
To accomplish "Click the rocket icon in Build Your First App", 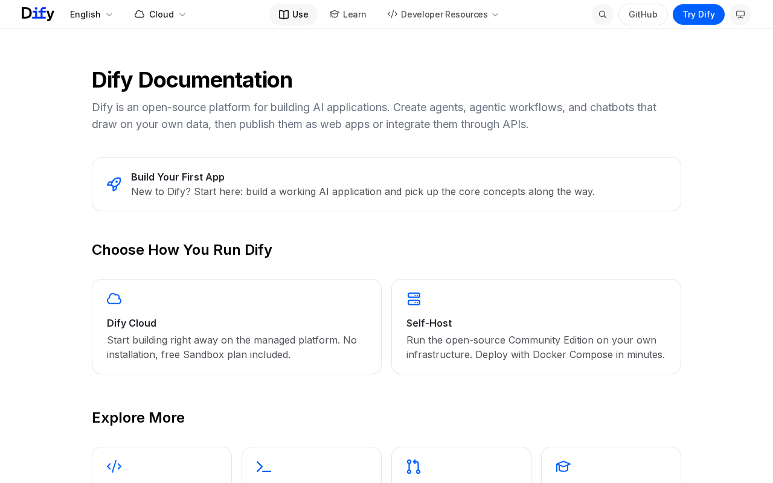I will tap(114, 184).
